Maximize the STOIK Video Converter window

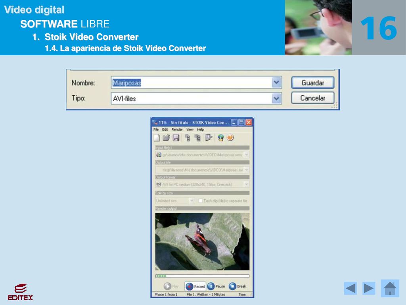tap(241, 122)
